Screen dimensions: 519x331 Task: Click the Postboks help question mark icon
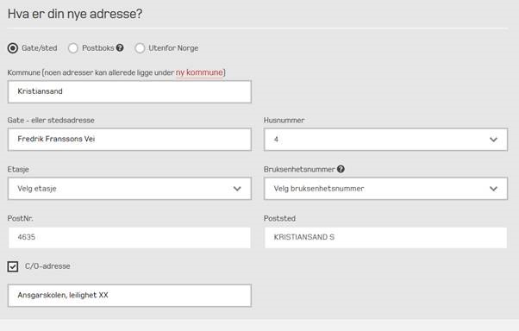(x=120, y=47)
